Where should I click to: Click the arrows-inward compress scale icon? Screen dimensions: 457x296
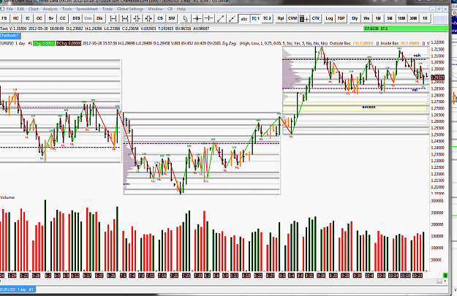pyautogui.click(x=148, y=19)
